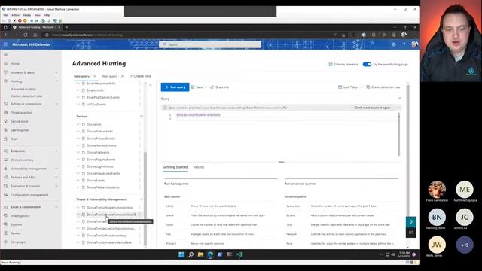
Task: Open the Threat analytics sidebar item
Action: pyautogui.click(x=21, y=113)
